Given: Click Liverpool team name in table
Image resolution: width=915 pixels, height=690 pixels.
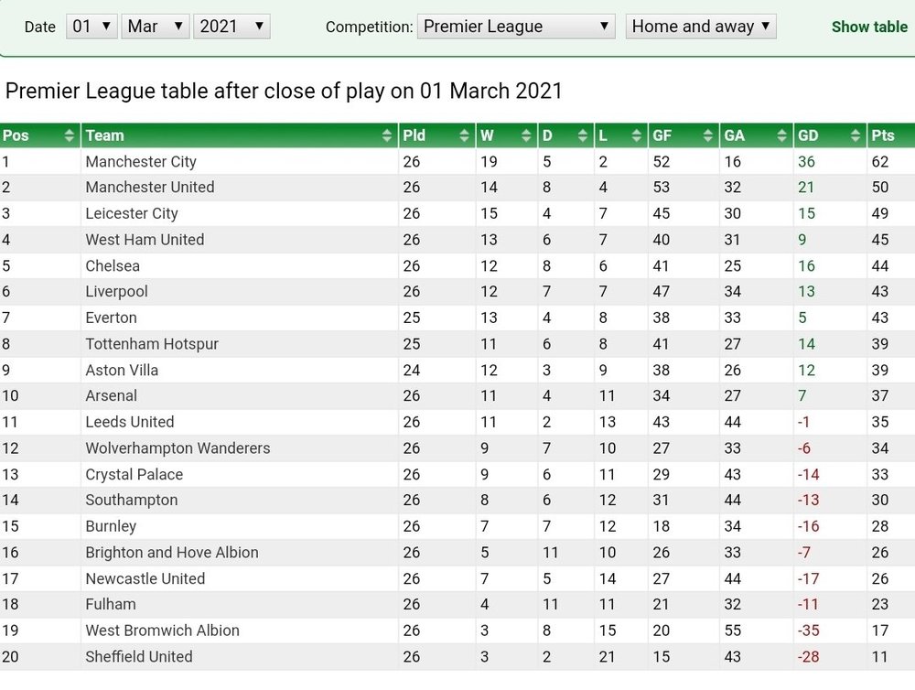Looking at the screenshot, I should (117, 291).
